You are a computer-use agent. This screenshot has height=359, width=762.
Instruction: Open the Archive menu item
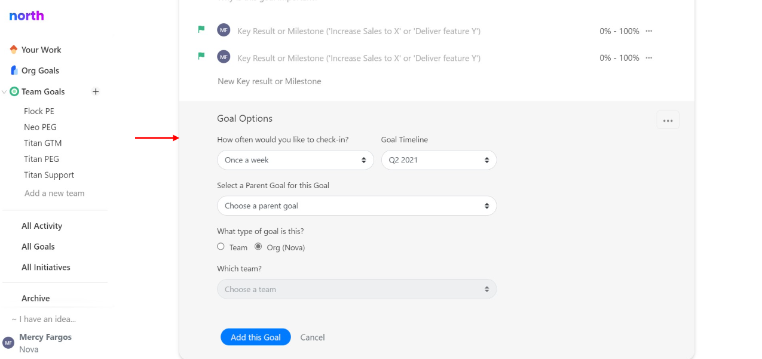coord(36,298)
